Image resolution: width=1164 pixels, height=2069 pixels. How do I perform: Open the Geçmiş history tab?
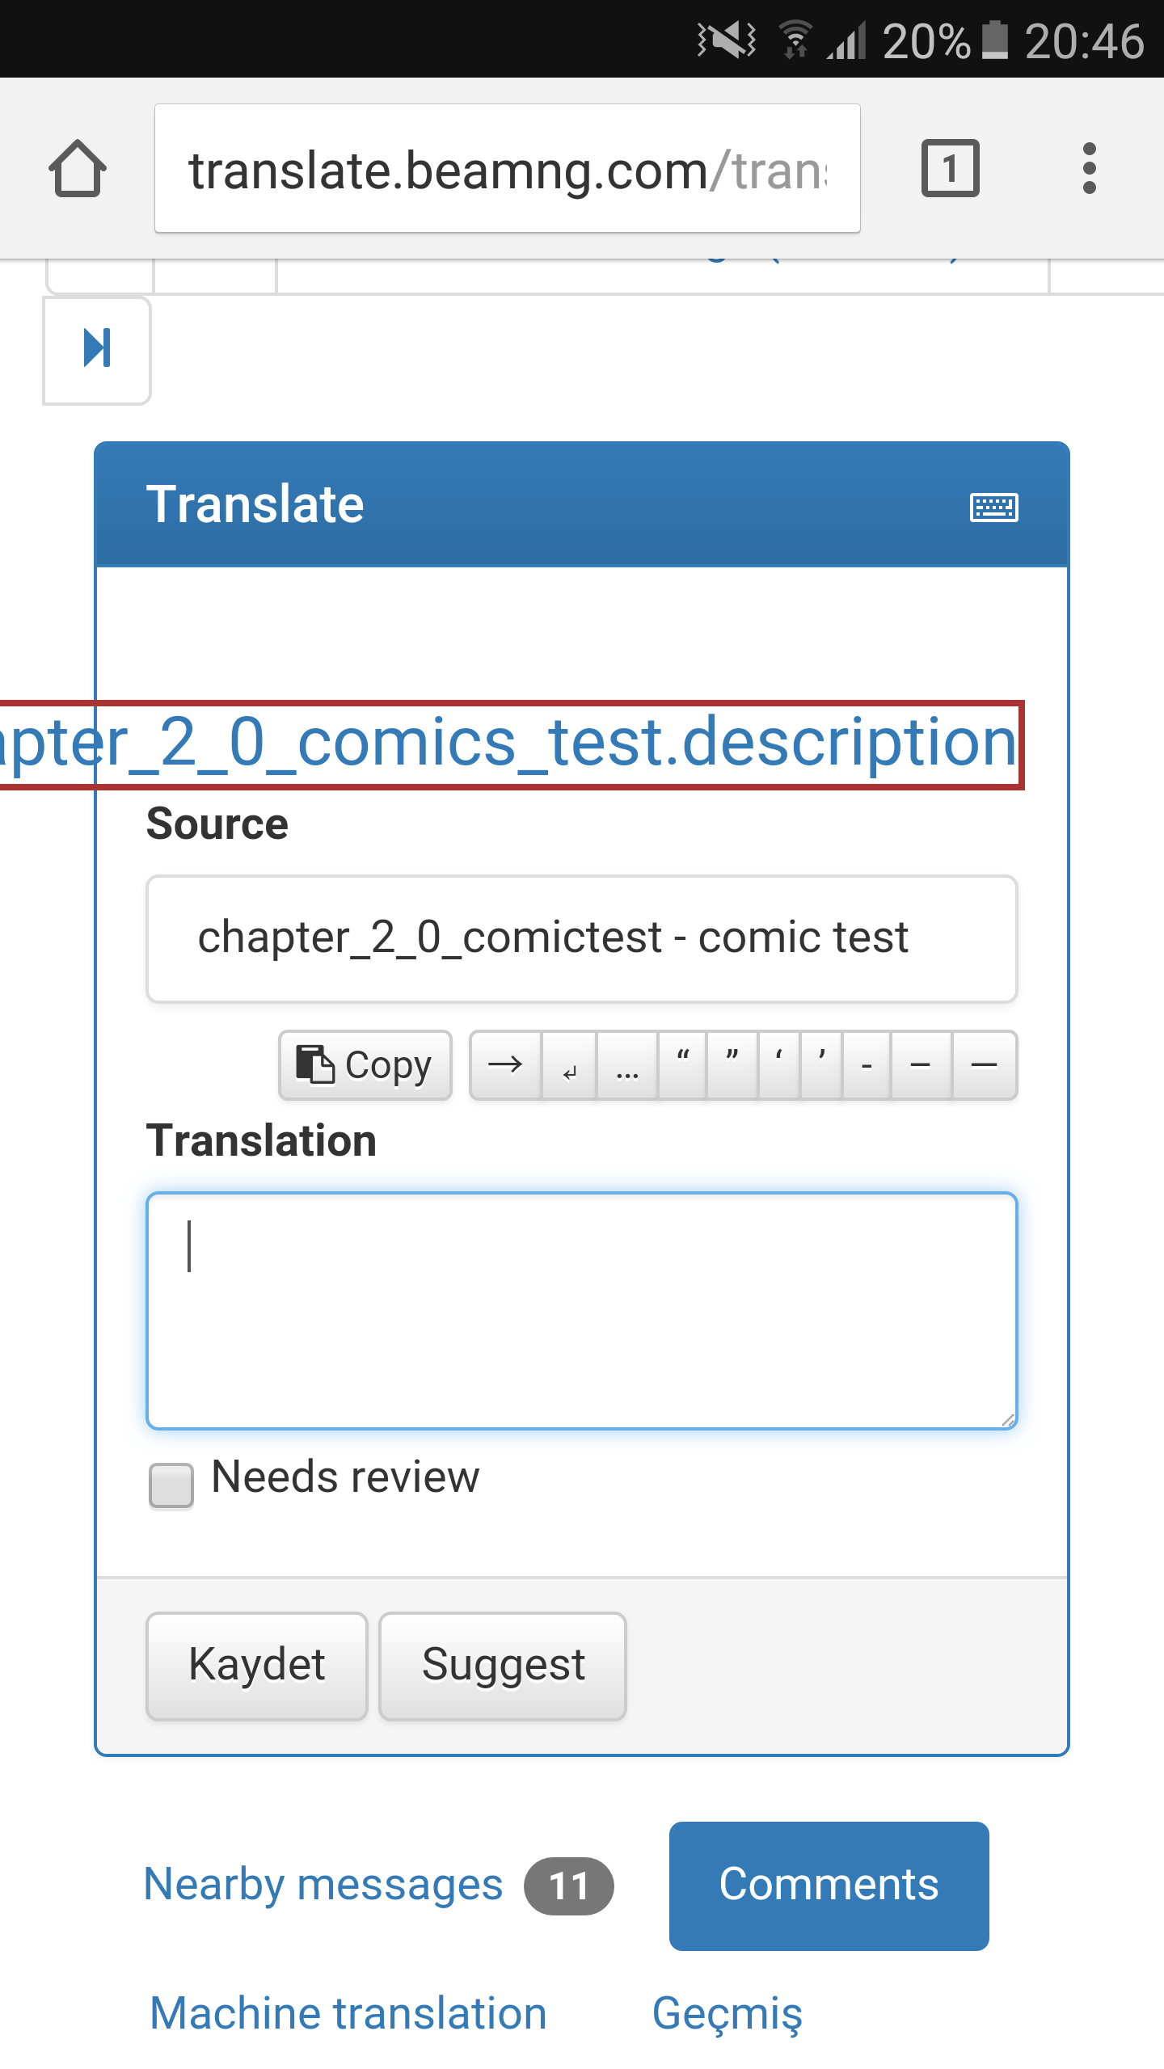point(727,2012)
